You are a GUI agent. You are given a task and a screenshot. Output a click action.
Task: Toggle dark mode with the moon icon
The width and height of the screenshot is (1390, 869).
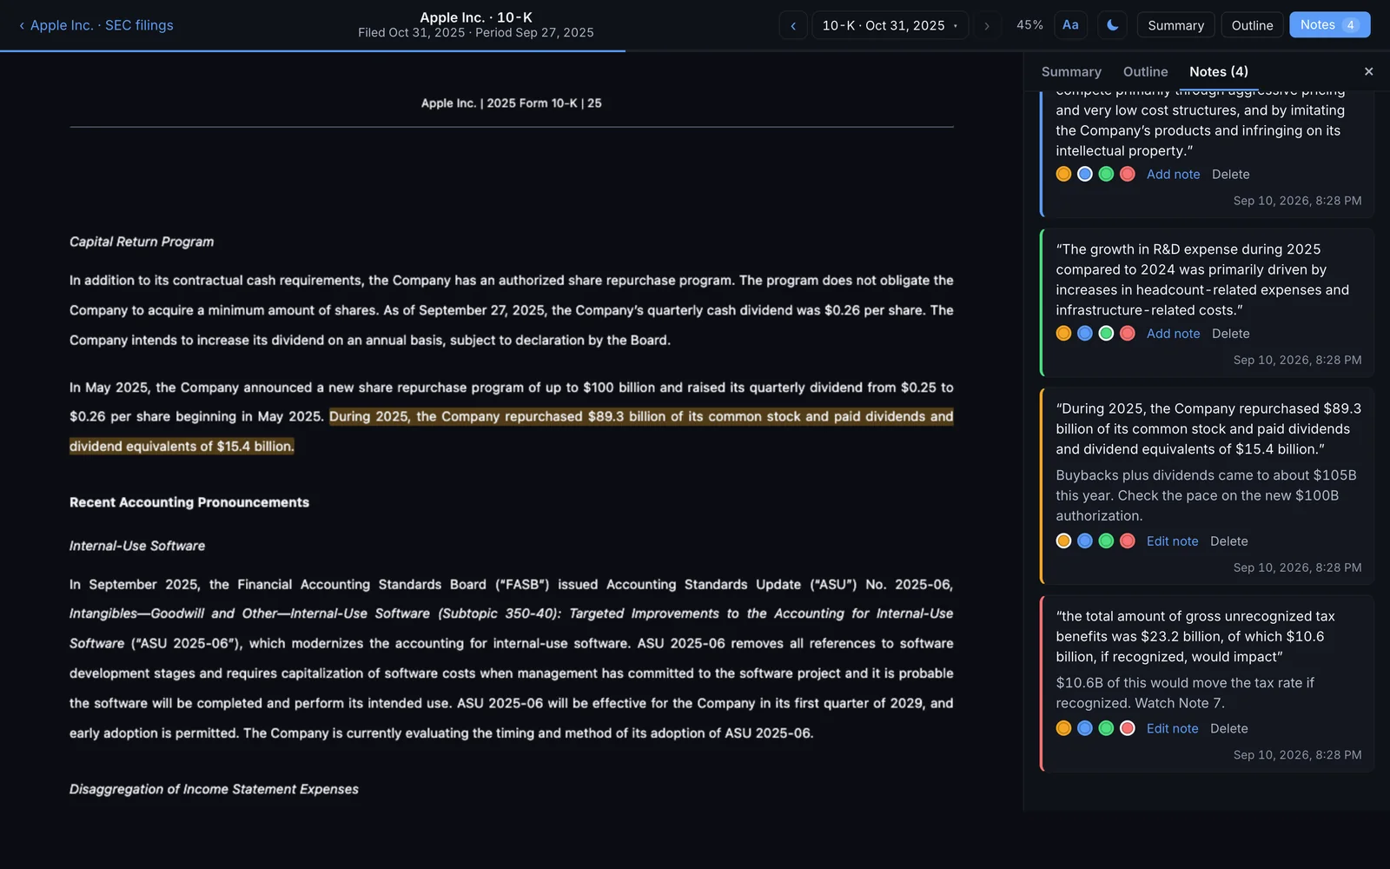click(x=1112, y=25)
